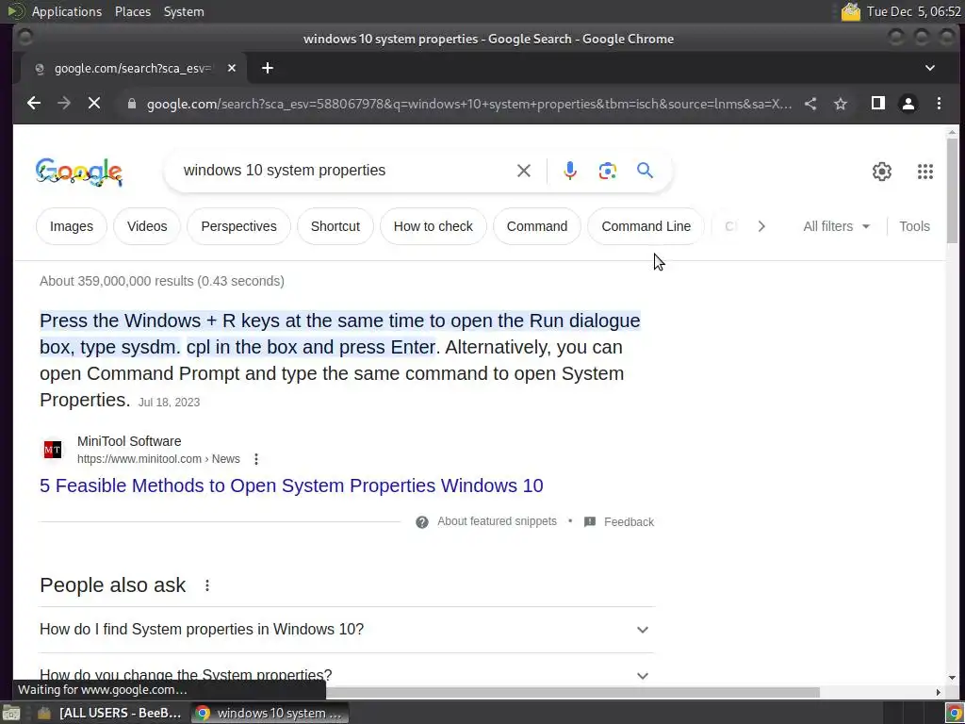Clear the search box text
This screenshot has width=965, height=724.
pos(524,171)
